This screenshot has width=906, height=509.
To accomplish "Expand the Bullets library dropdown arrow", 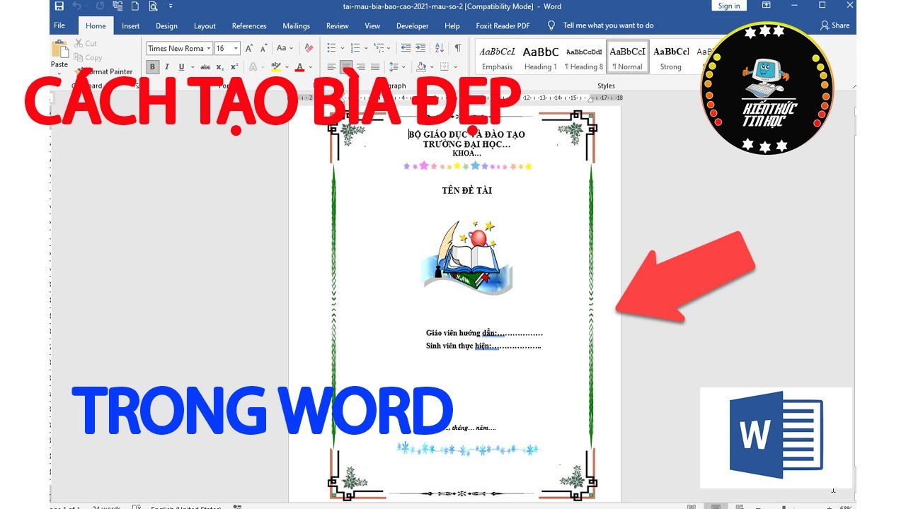I will [341, 48].
